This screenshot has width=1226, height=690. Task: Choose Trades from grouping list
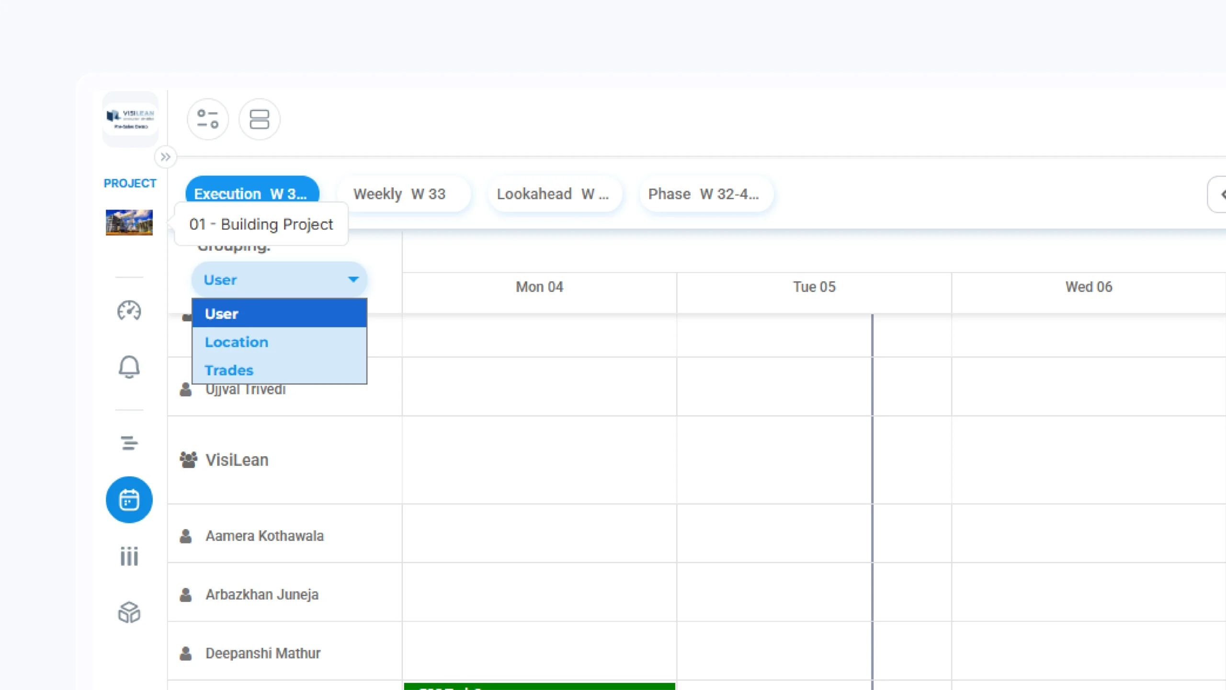pyautogui.click(x=229, y=370)
